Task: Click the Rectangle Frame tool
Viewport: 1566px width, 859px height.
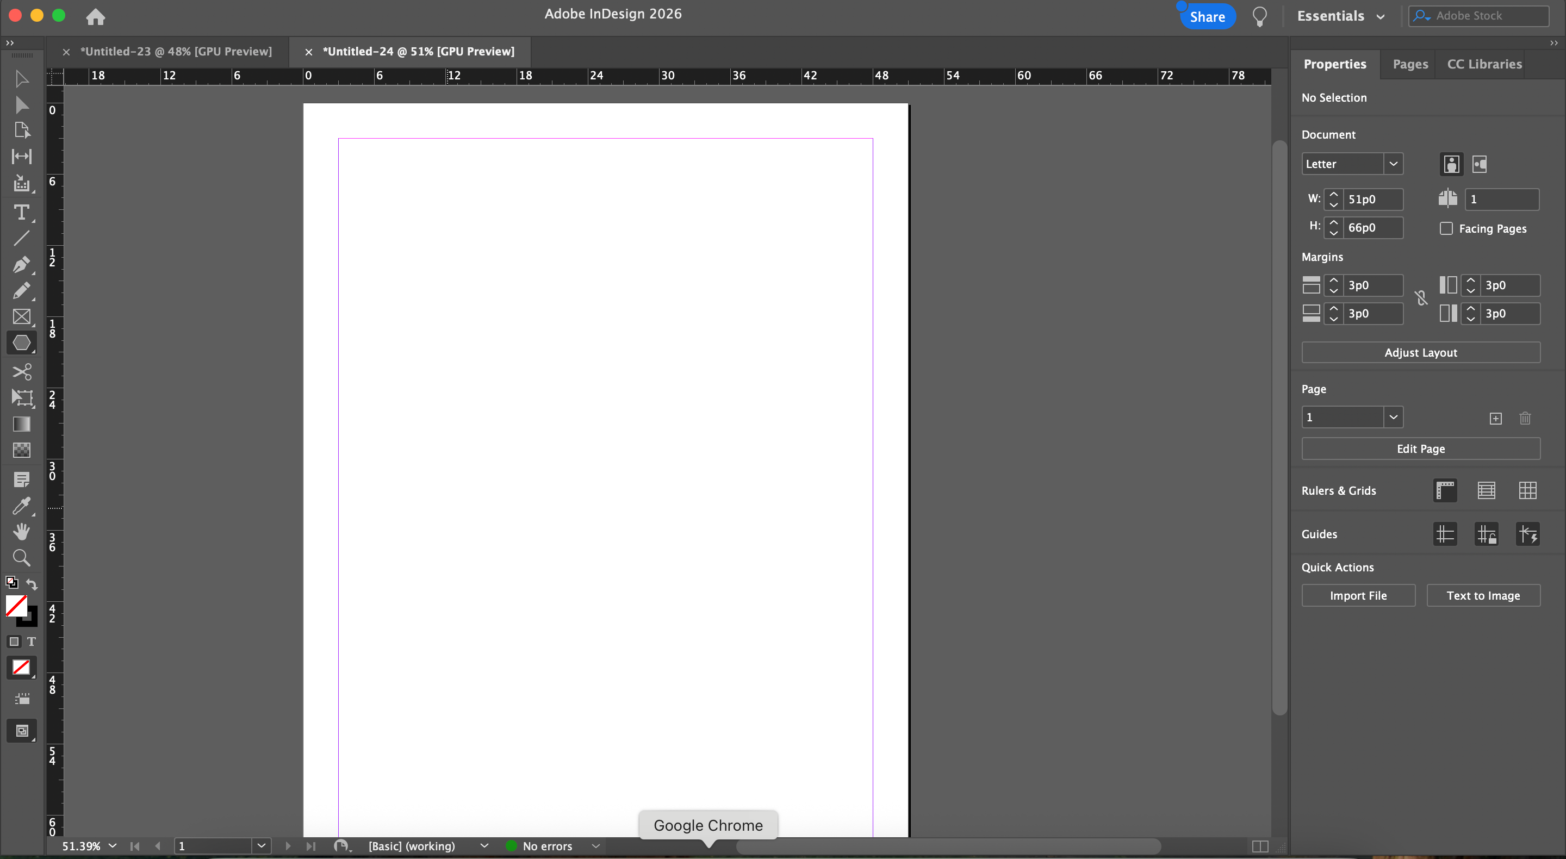Action: point(21,317)
